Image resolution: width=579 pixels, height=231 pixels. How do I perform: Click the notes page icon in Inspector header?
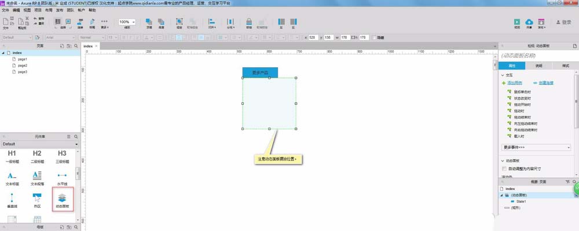574,46
